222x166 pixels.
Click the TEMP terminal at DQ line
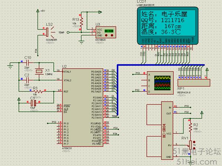click(68, 32)
